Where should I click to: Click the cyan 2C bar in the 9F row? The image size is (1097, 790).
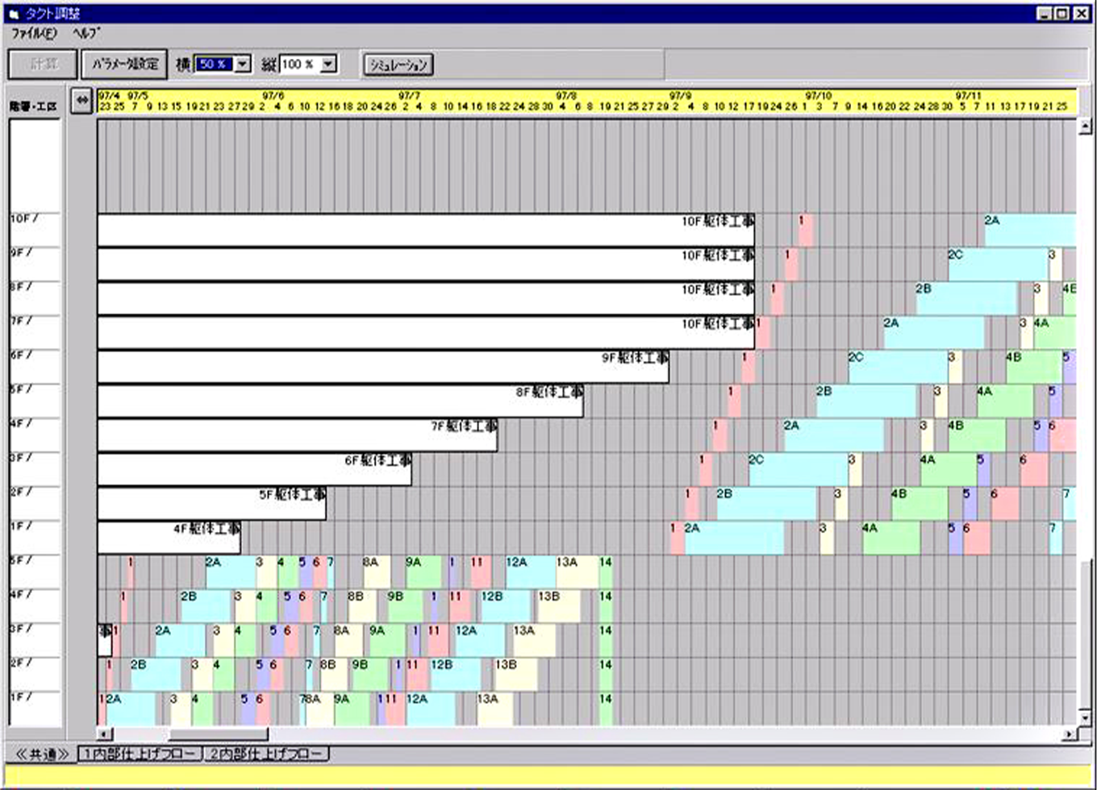[x=998, y=264]
